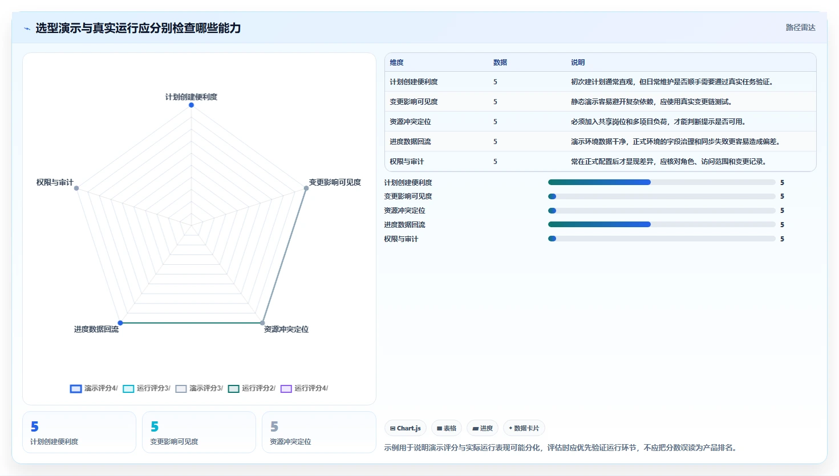Open the 变更影响可见度 data card
The height and width of the screenshot is (476, 839).
(199, 432)
